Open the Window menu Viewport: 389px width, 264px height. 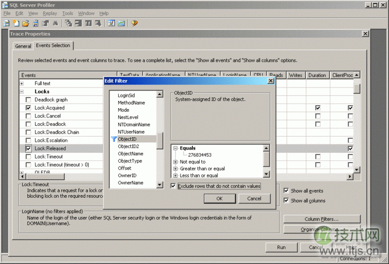click(86, 13)
